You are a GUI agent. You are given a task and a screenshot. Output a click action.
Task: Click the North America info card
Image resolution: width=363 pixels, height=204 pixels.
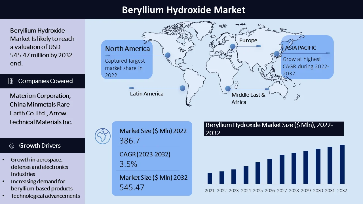(x=127, y=59)
